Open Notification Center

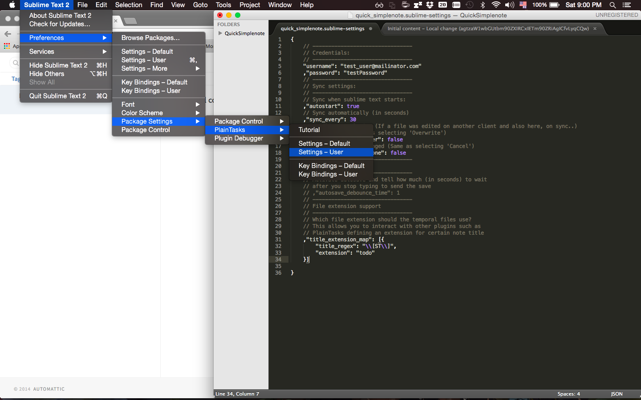tap(627, 5)
